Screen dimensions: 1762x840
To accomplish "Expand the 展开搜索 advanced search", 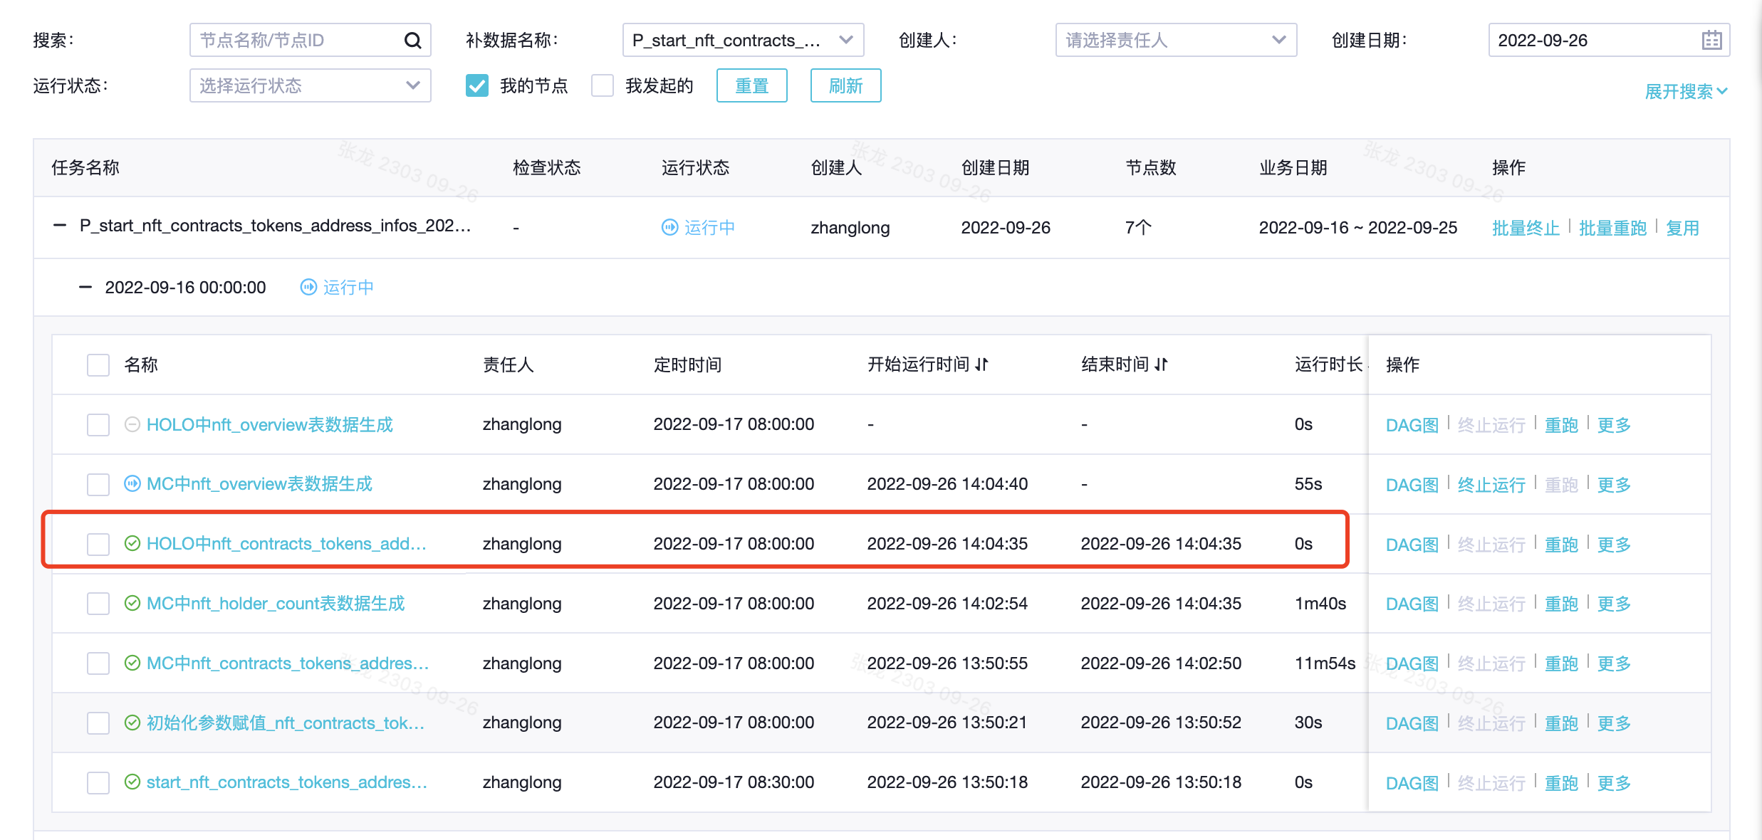I will point(1686,91).
